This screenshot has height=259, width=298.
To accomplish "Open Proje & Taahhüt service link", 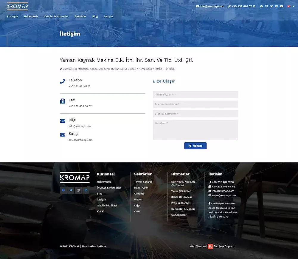I will click(181, 203).
